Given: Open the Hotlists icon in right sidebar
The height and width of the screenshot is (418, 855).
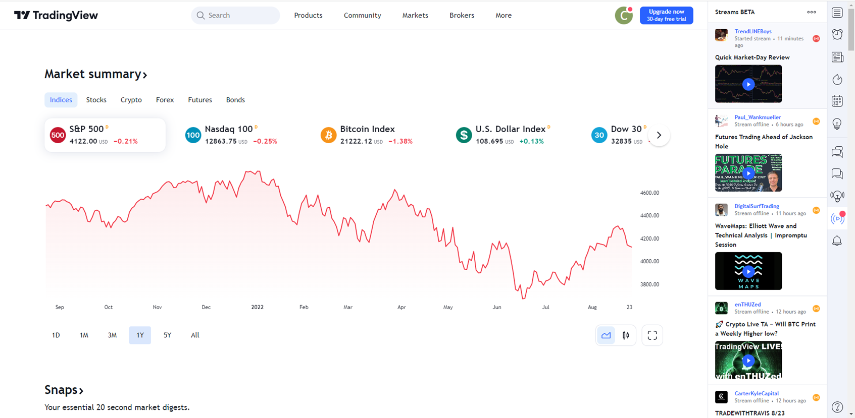Looking at the screenshot, I should [x=837, y=79].
